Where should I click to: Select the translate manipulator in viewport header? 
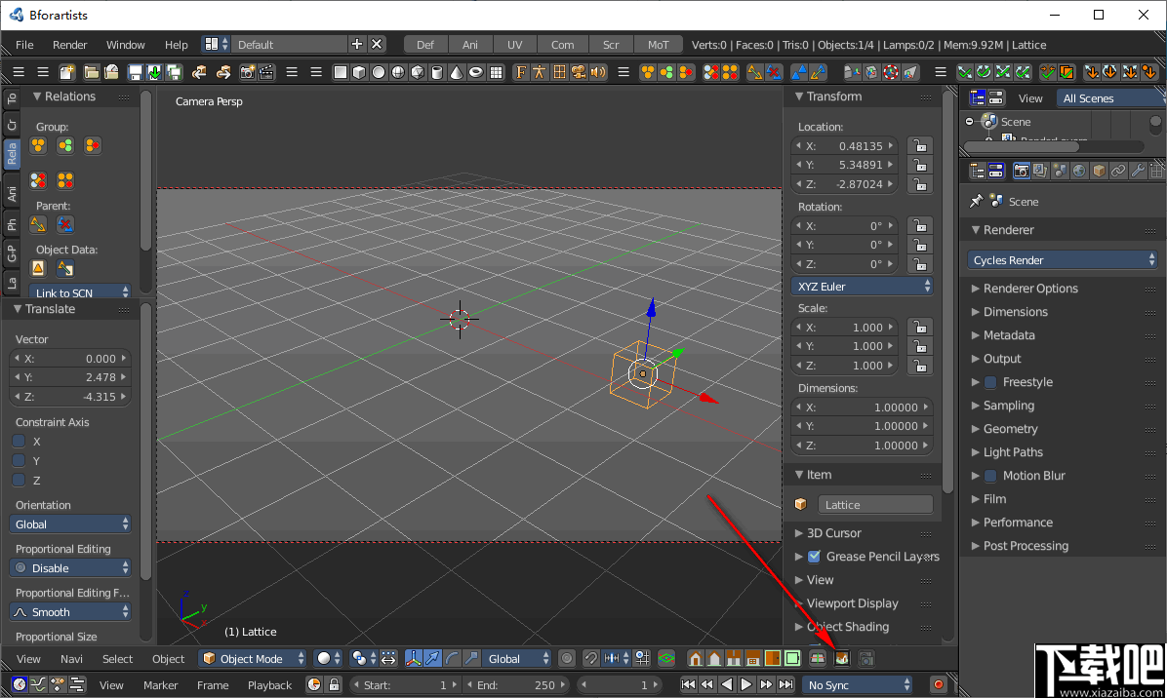[x=432, y=658]
